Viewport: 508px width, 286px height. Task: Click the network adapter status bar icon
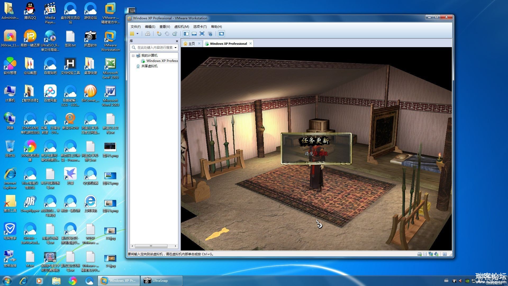[x=431, y=254]
